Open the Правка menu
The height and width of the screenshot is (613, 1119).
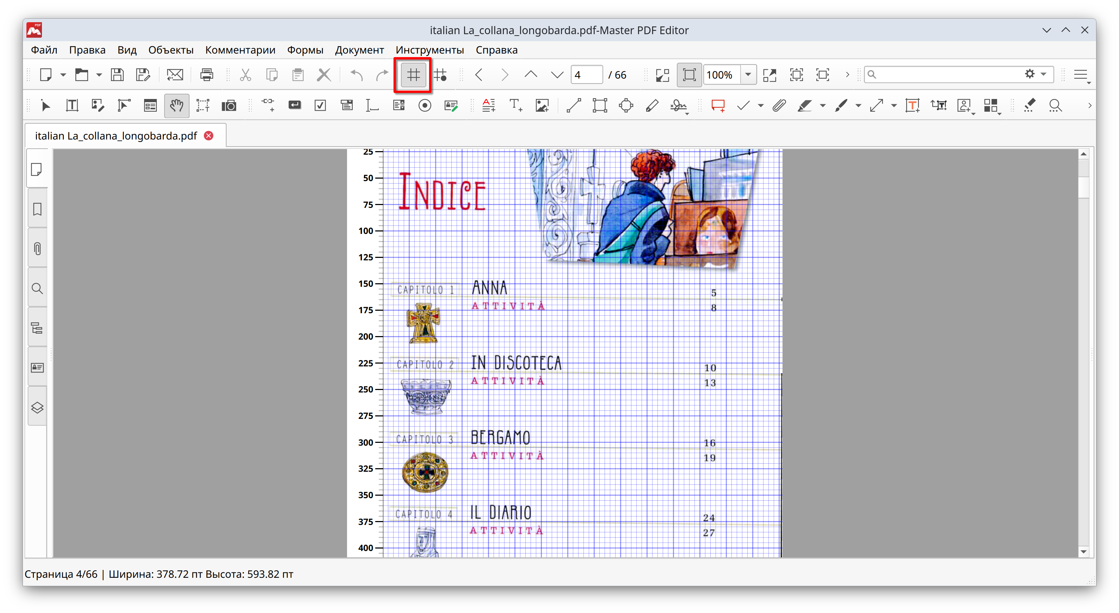tap(87, 50)
